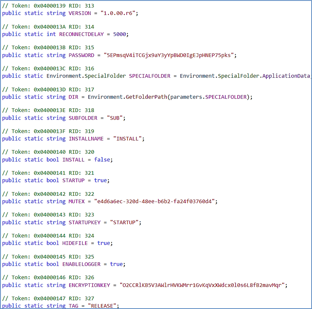Click the int keyword before RECONNECTDELAY
Screen dimensions: 312x309
51,34
